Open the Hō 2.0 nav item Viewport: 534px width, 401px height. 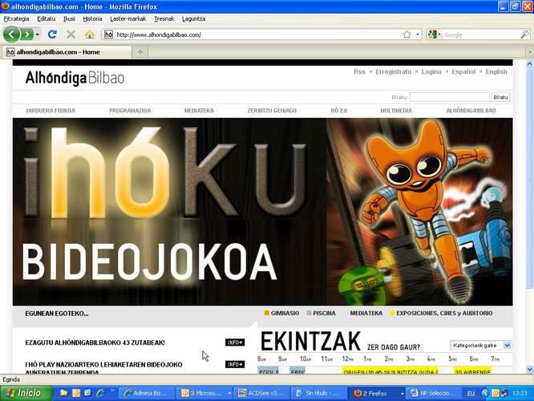338,111
